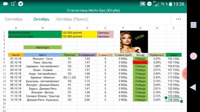The width and height of the screenshot is (200, 112).
Task: Select bank cell 106 130р.
Action: click(x=174, y=59)
